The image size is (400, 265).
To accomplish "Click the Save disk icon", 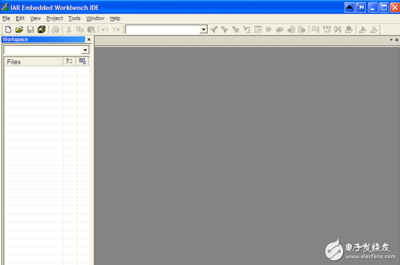I will (30, 30).
